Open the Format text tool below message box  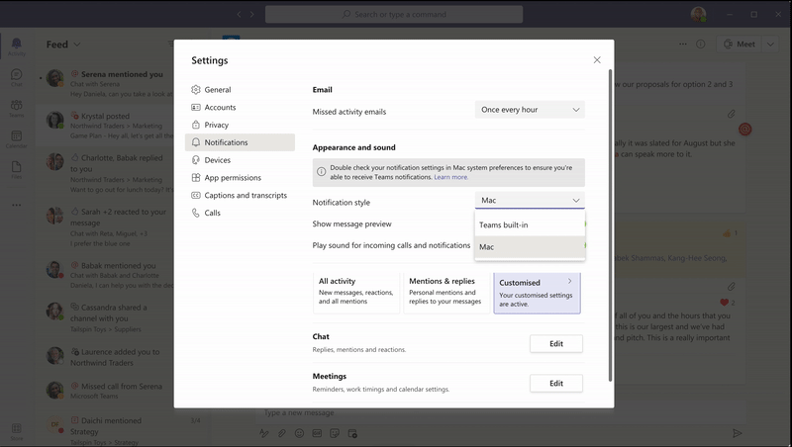[263, 433]
